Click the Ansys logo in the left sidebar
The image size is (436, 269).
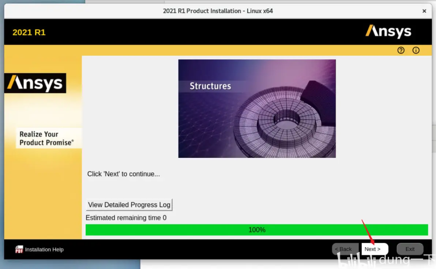point(35,83)
